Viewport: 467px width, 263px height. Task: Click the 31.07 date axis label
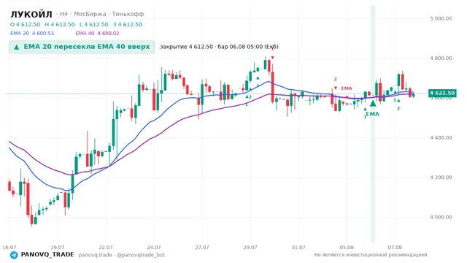pos(298,247)
